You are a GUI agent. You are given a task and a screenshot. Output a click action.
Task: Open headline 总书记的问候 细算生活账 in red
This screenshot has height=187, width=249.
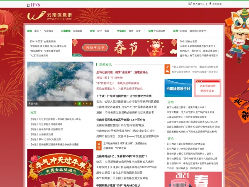tap(122, 72)
